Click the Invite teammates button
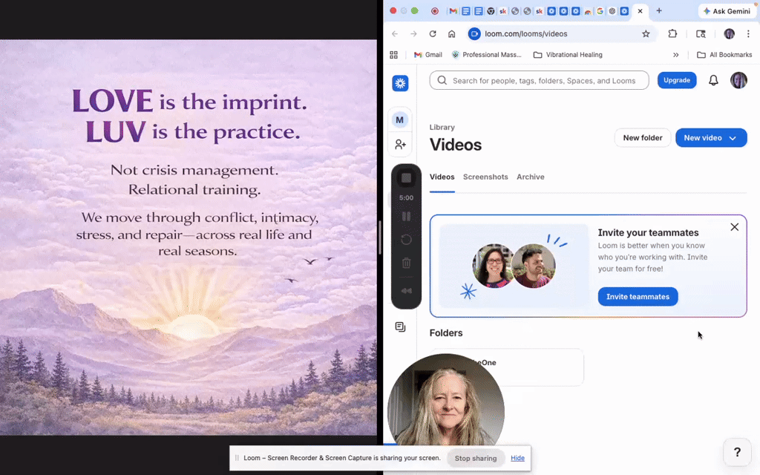Image resolution: width=760 pixels, height=475 pixels. (638, 297)
